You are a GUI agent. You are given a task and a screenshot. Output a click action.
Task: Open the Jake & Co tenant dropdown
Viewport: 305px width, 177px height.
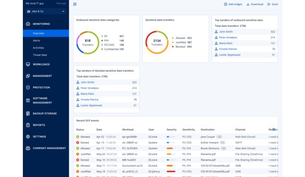[45, 12]
